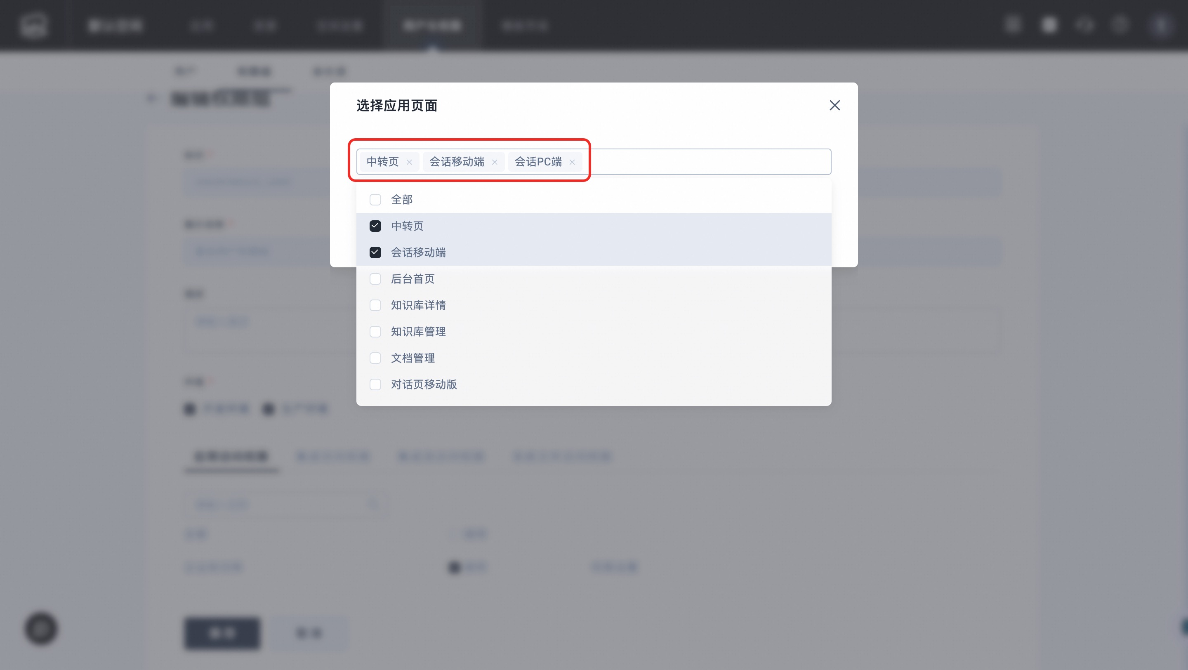Screen dimensions: 1188x670
Task: Click the blurred user avatar icon at top-right
Action: point(1160,25)
